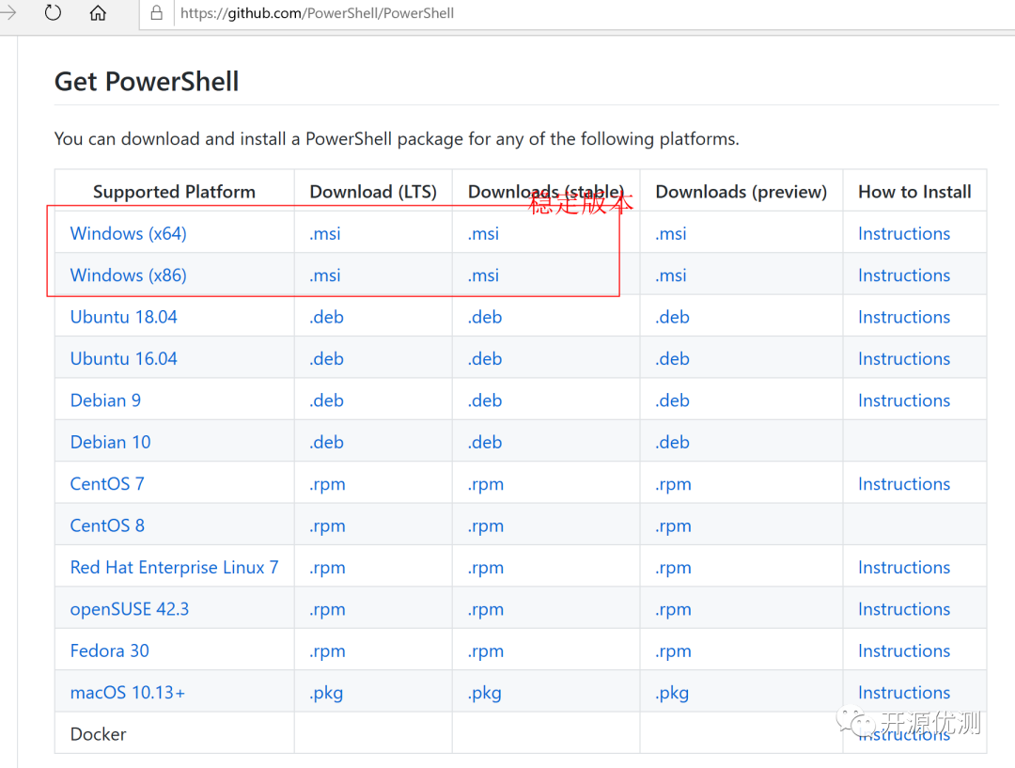This screenshot has width=1015, height=768.
Task: Open Instructions for Fedora 30
Action: [x=904, y=651]
